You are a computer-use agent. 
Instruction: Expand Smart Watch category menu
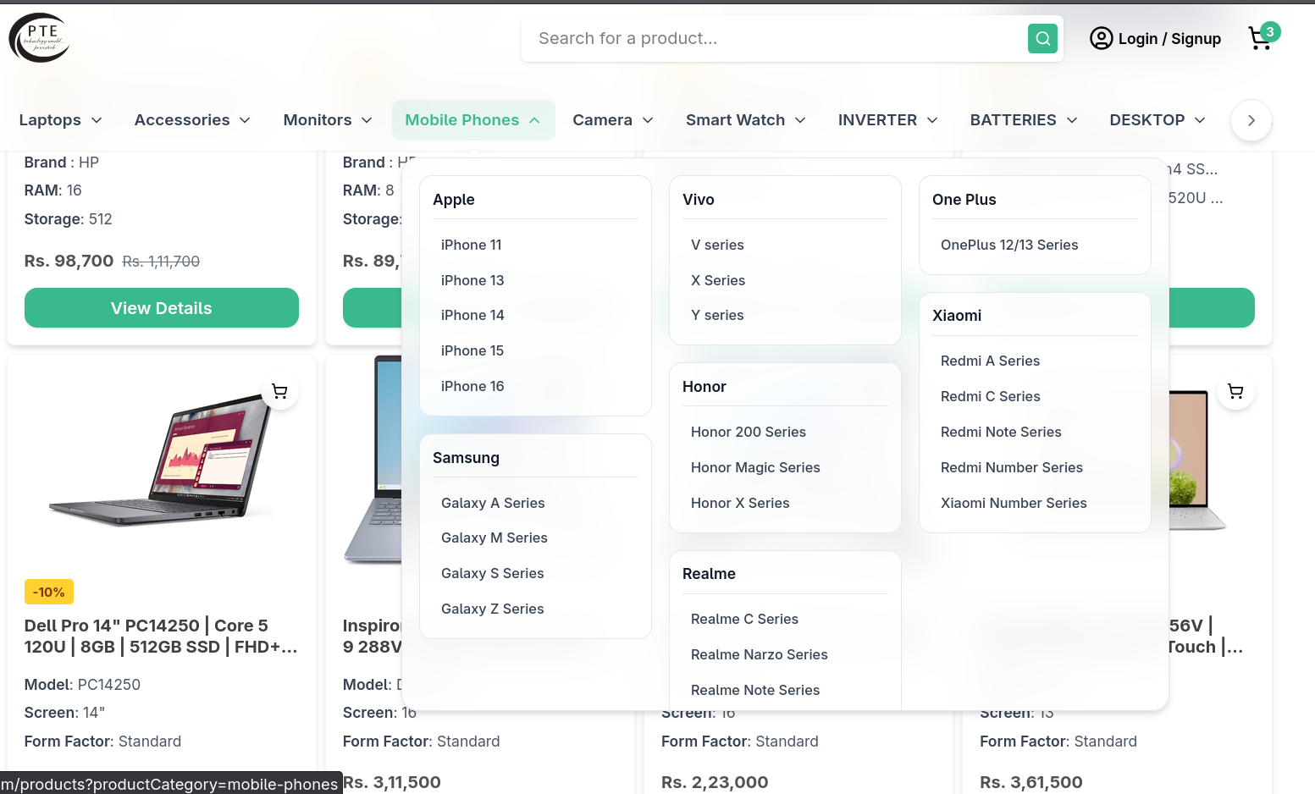click(745, 120)
